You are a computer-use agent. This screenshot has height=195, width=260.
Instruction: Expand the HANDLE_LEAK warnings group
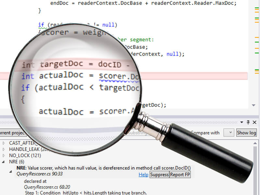[x=4, y=149]
